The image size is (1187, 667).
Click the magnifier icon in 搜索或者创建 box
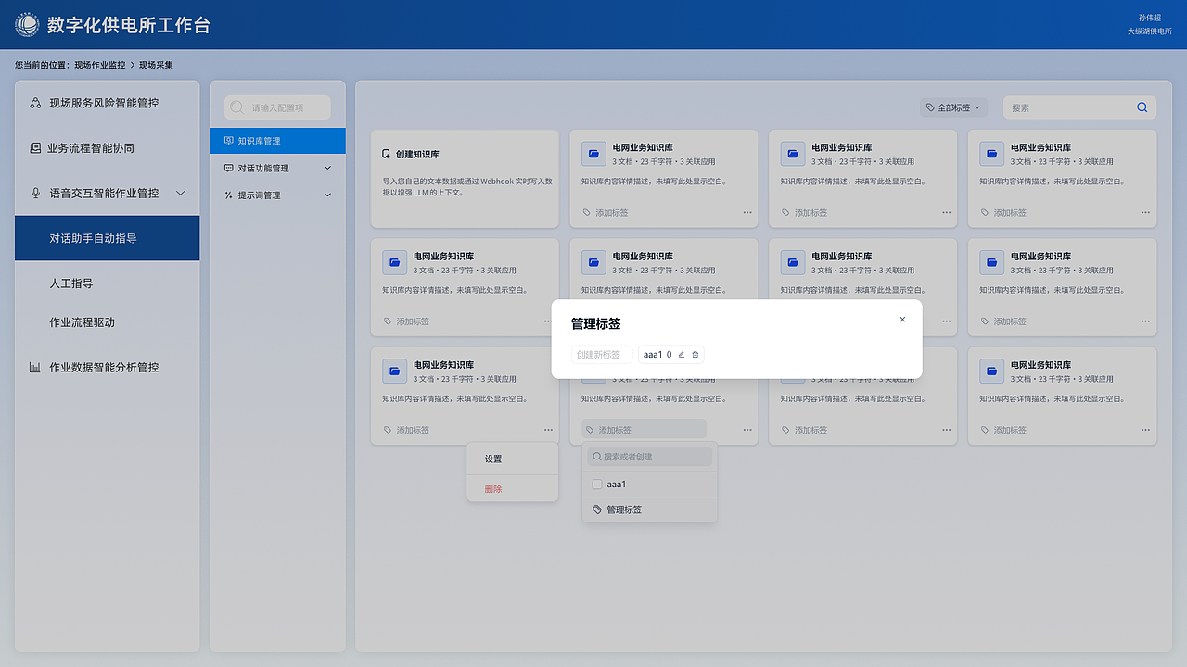(x=596, y=457)
